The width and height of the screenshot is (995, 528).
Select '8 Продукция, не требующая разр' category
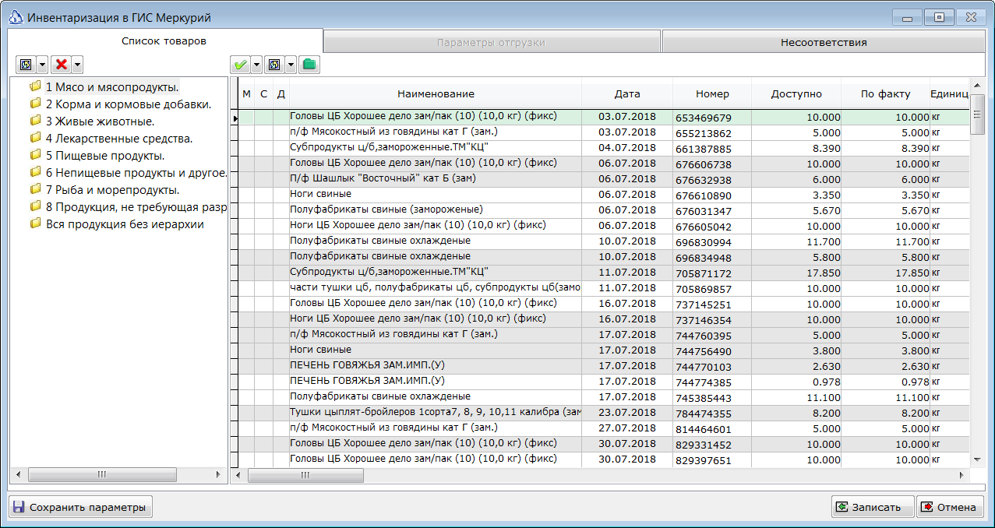click(x=136, y=206)
